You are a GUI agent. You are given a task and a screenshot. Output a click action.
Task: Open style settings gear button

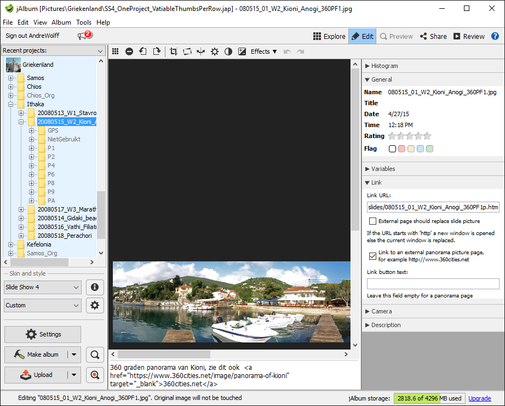(x=95, y=305)
